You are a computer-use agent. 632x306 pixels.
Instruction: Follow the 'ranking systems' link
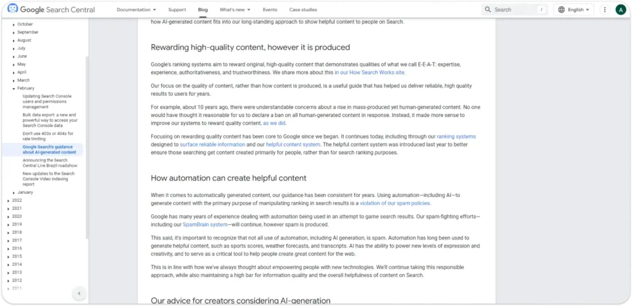456,137
